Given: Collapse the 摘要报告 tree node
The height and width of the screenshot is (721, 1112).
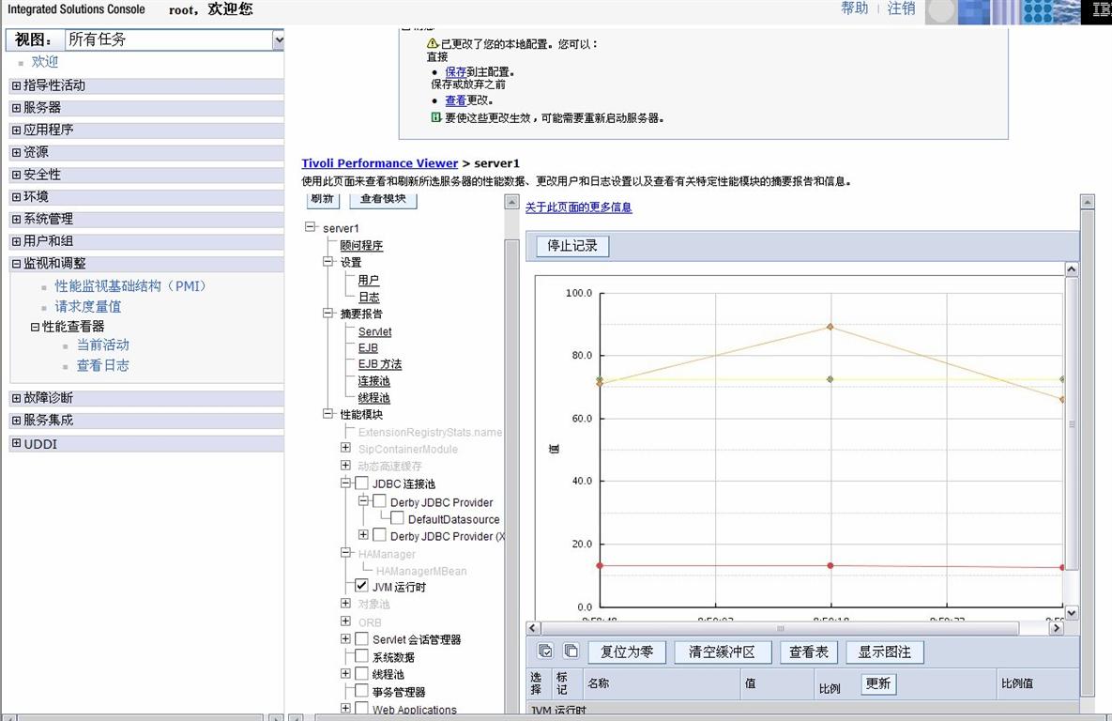Looking at the screenshot, I should tap(328, 313).
